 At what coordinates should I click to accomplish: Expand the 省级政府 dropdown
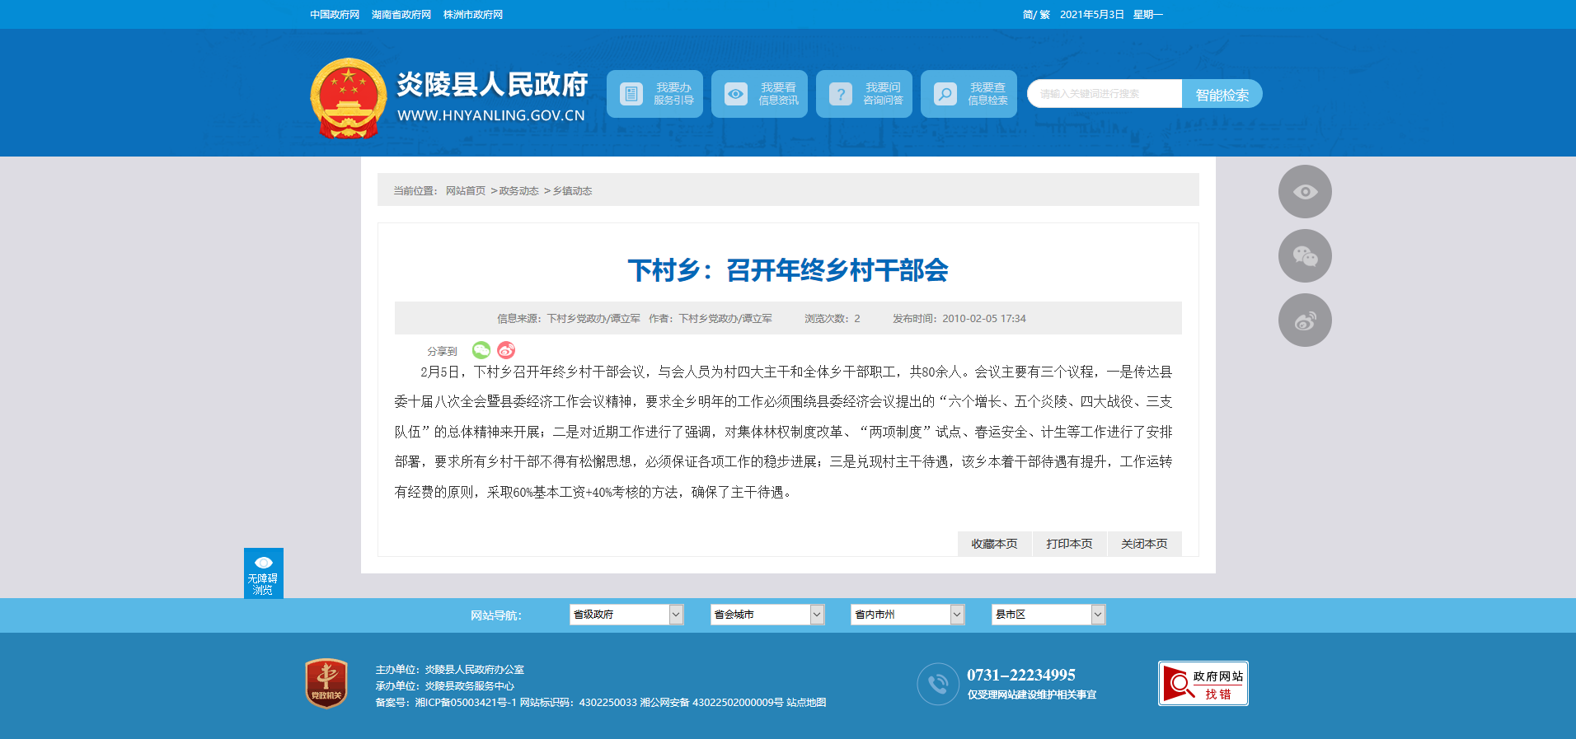[626, 615]
